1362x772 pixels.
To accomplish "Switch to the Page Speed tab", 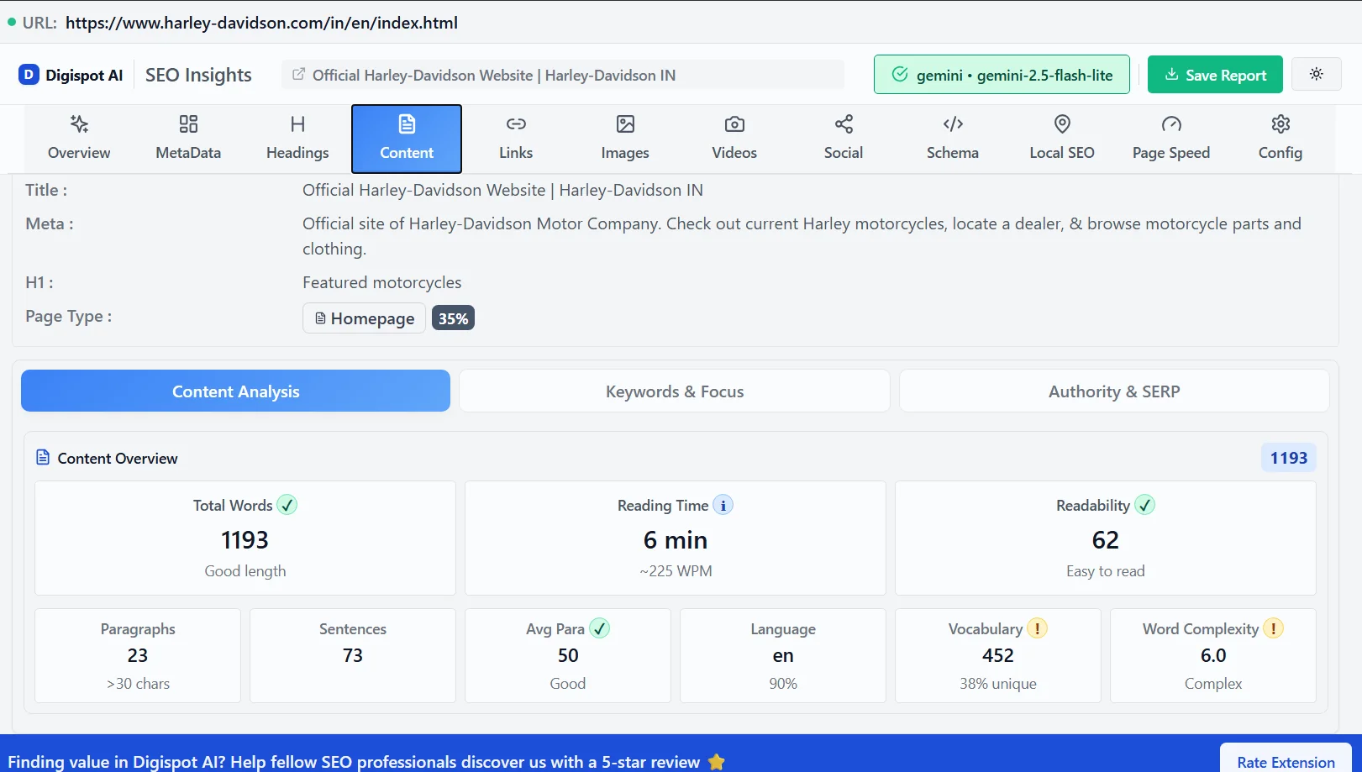I will [1171, 139].
